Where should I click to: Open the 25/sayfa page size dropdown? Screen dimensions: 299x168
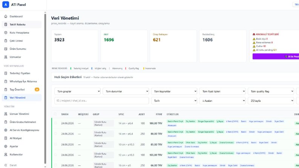pos(271,101)
